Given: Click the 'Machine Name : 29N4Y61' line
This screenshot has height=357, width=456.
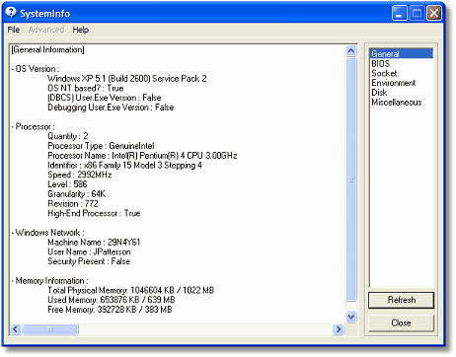Looking at the screenshot, I should coord(94,243).
